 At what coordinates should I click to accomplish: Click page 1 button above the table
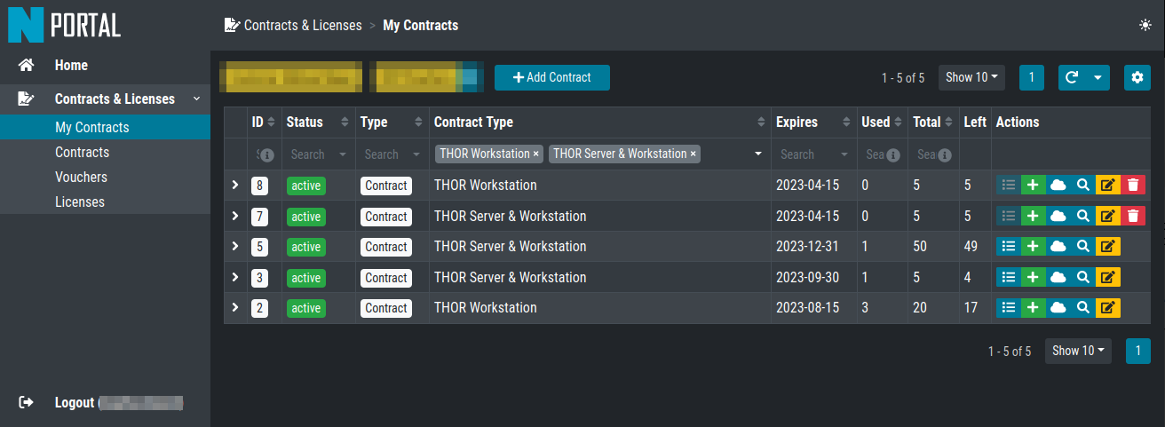coord(1031,77)
